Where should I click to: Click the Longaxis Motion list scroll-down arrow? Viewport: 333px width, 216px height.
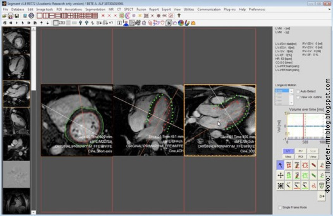tap(291, 103)
